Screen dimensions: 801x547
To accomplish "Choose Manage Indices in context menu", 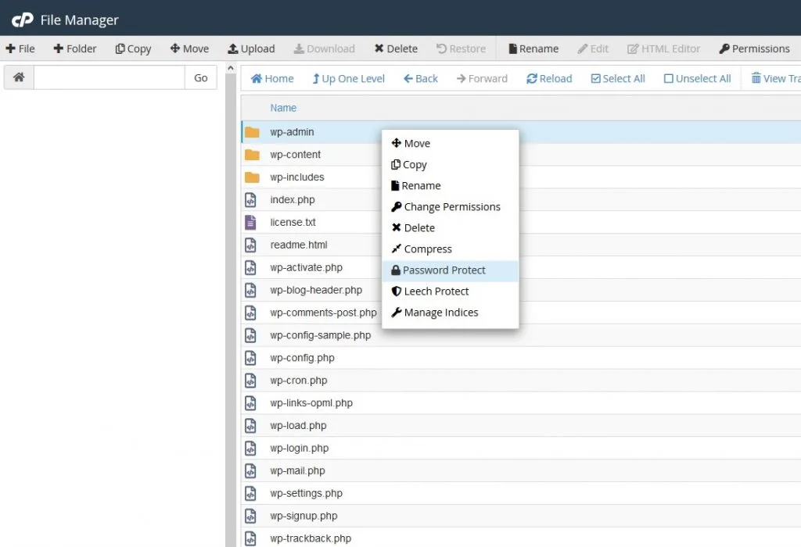I will [x=450, y=313].
